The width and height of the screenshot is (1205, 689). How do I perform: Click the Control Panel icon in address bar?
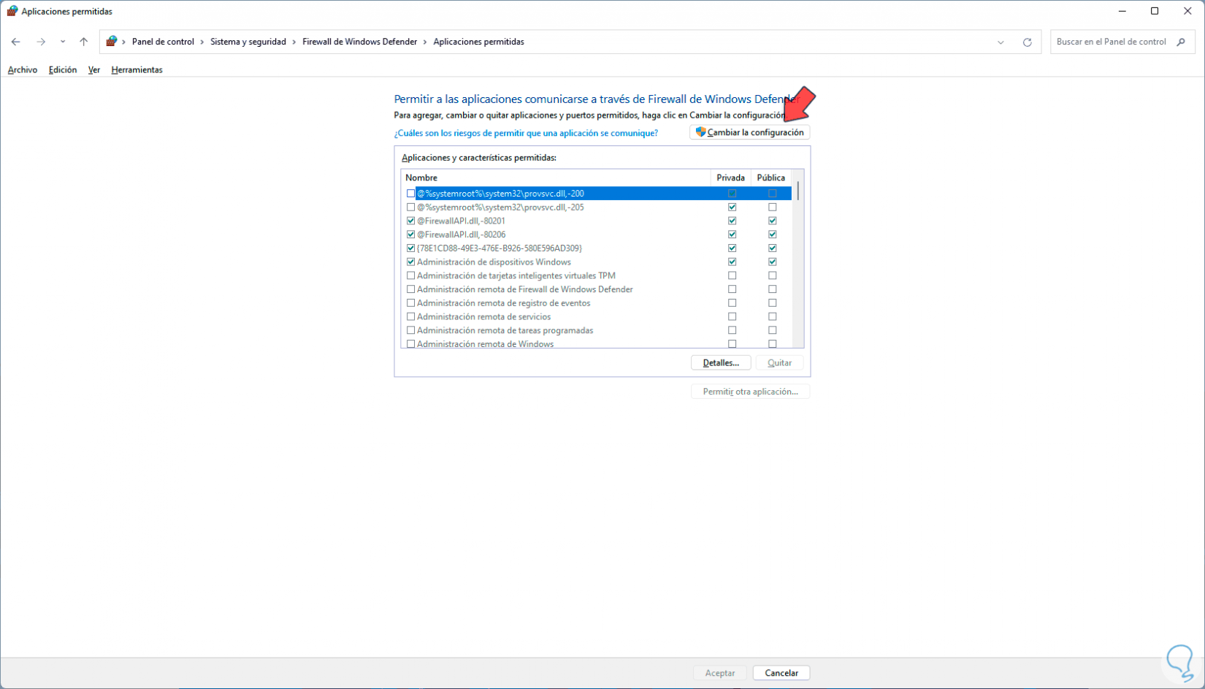pyautogui.click(x=111, y=42)
